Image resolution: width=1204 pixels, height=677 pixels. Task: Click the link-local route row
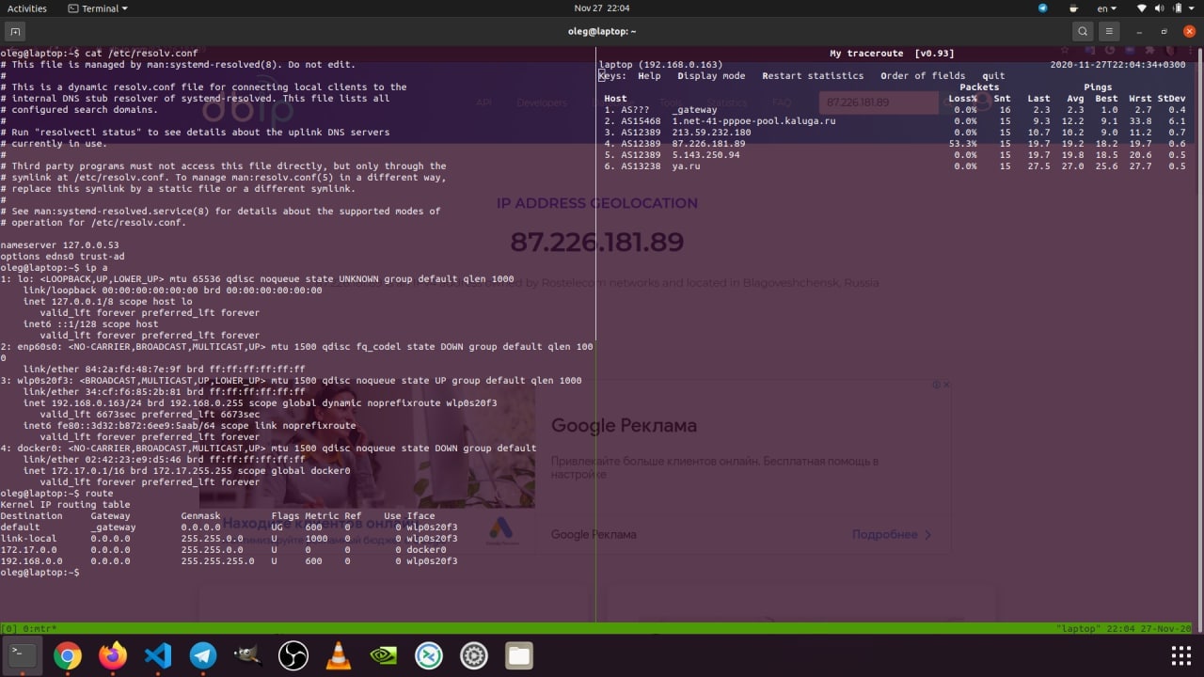(229, 539)
